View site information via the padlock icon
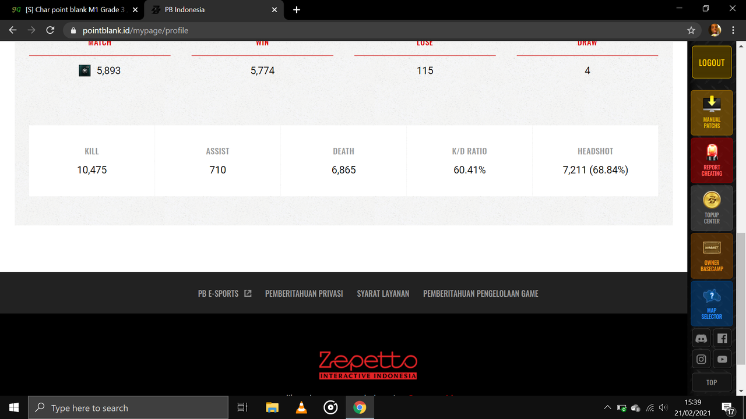Viewport: 746px width, 419px height. (x=73, y=30)
